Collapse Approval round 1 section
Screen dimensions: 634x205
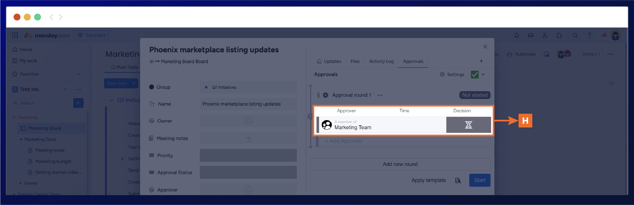click(325, 95)
